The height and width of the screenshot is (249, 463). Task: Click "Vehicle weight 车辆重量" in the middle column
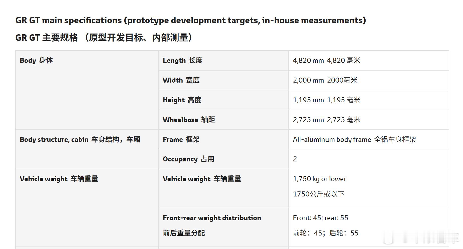pos(202,179)
